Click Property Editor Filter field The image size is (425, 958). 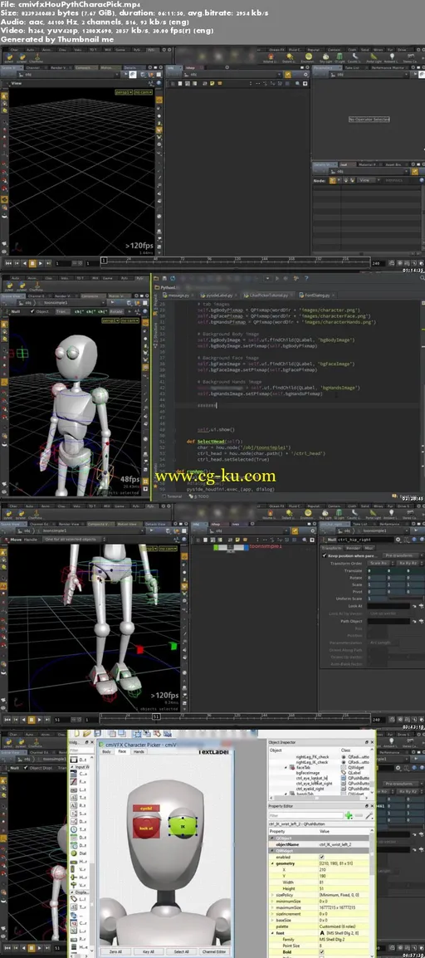(306, 816)
